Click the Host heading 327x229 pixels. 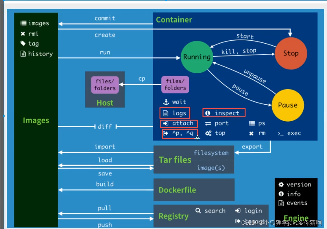coord(105,103)
